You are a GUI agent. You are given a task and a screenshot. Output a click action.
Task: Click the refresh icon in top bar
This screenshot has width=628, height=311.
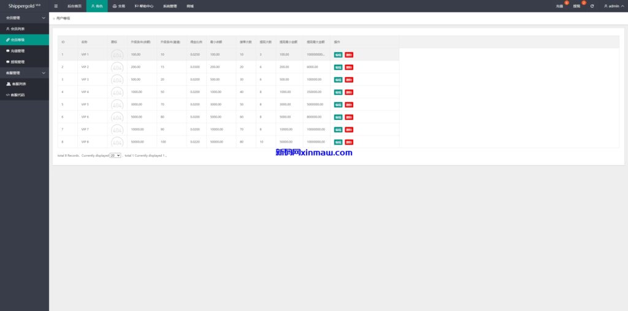pos(592,6)
